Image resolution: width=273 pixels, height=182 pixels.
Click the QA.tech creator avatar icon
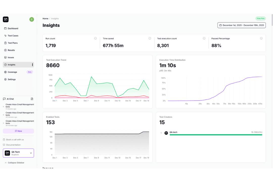coord(166,133)
